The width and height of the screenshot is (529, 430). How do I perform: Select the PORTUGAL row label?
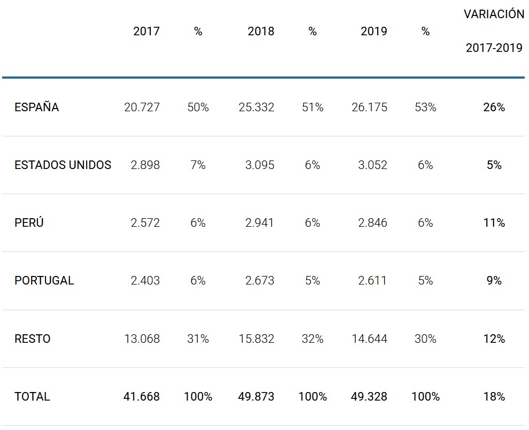point(44,281)
